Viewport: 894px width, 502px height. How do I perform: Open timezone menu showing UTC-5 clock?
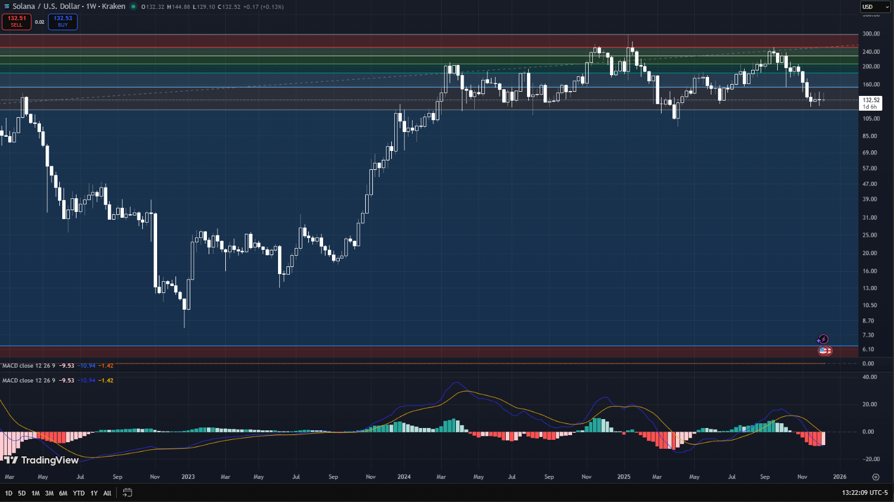[864, 493]
